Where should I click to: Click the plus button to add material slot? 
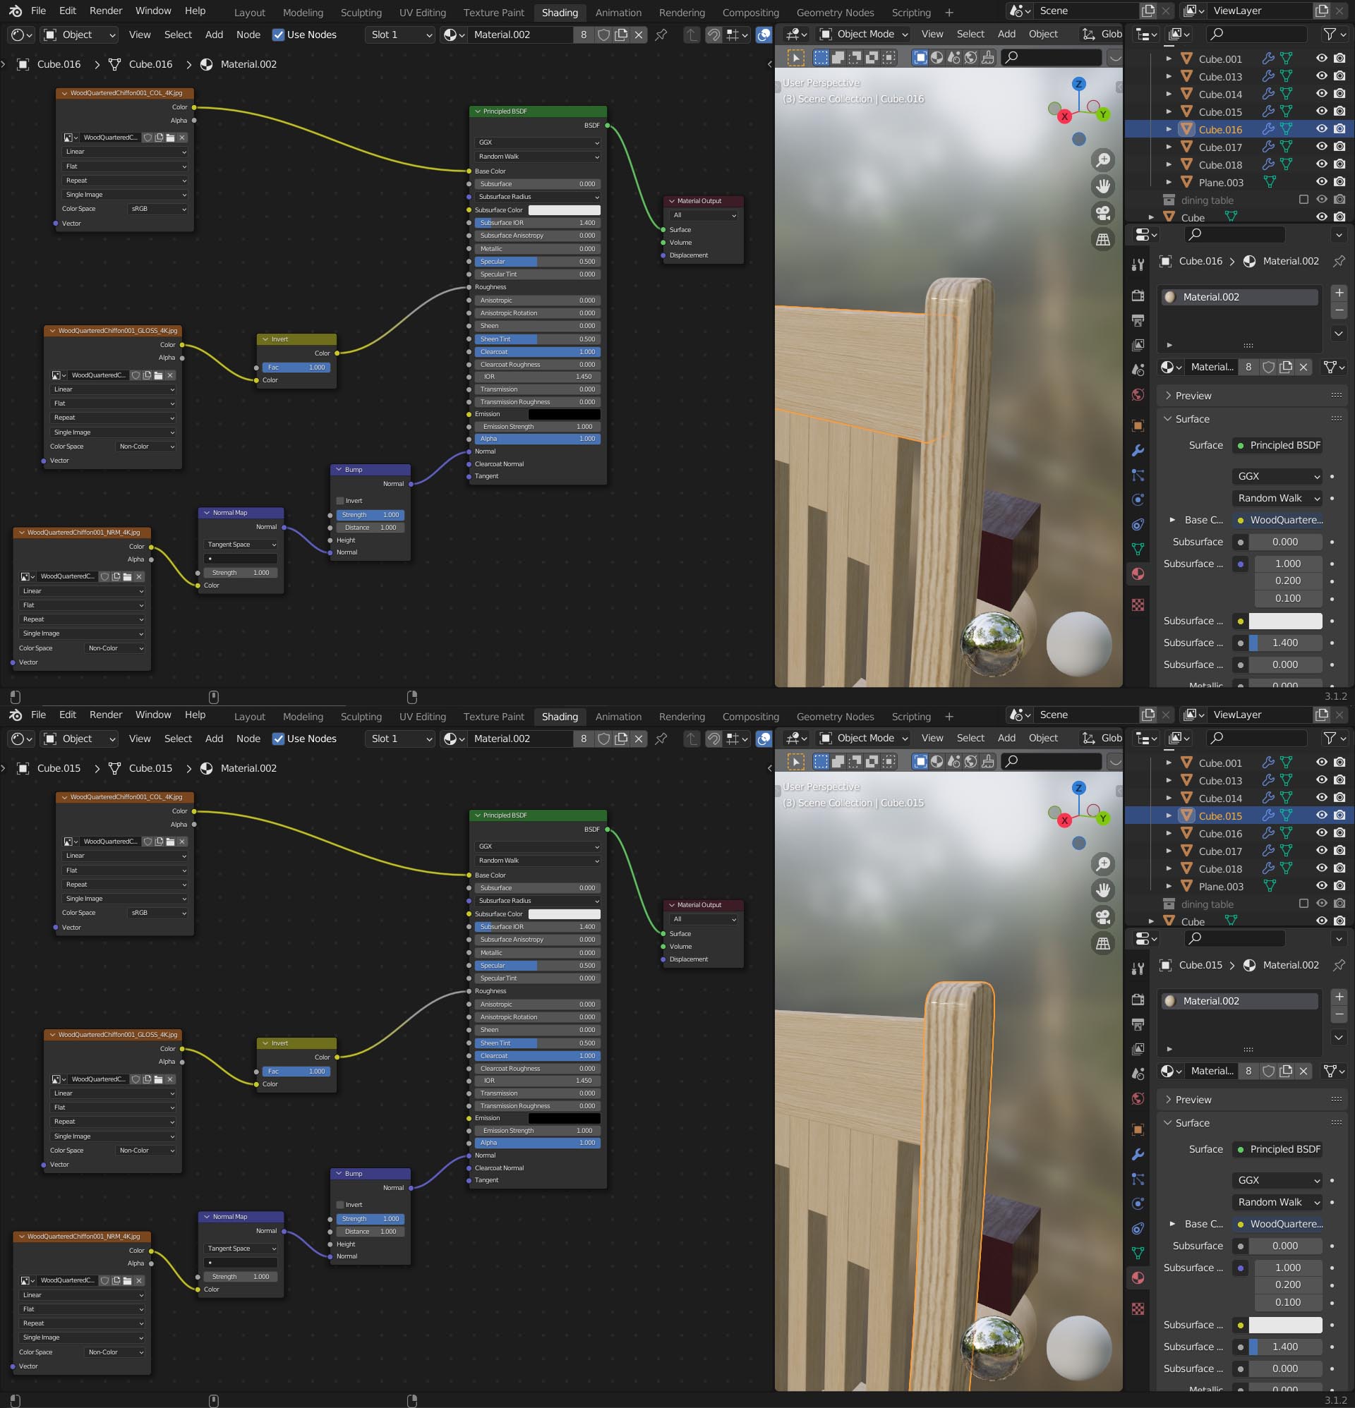click(1339, 292)
